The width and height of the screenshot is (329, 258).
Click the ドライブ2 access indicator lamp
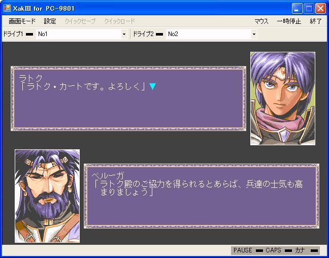(x=159, y=34)
